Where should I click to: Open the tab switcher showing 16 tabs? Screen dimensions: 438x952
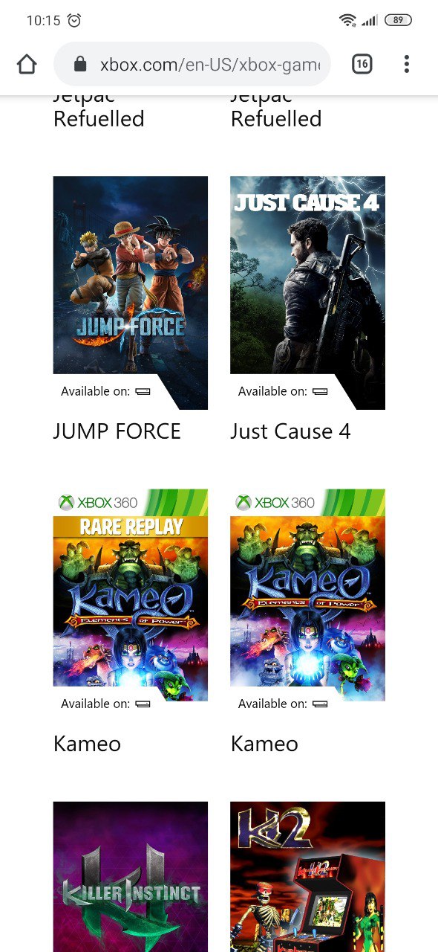click(362, 65)
